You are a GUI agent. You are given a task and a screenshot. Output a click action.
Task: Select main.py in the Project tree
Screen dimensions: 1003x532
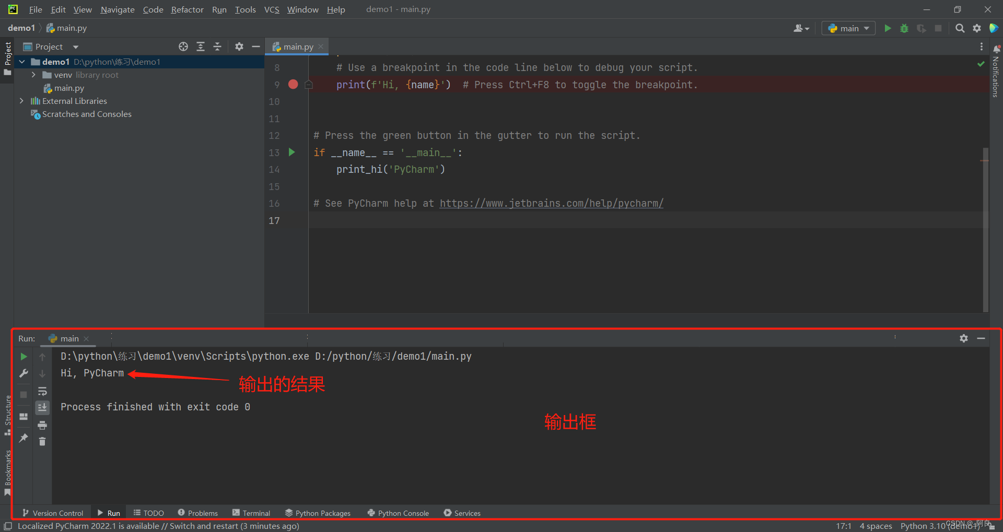point(68,88)
